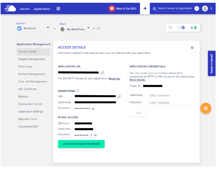Open Admin Panel URL external link icon
Viewport: 219px width, 170px height.
(x=119, y=97)
